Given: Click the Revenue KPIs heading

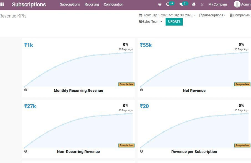Looking at the screenshot, I should [x=13, y=16].
